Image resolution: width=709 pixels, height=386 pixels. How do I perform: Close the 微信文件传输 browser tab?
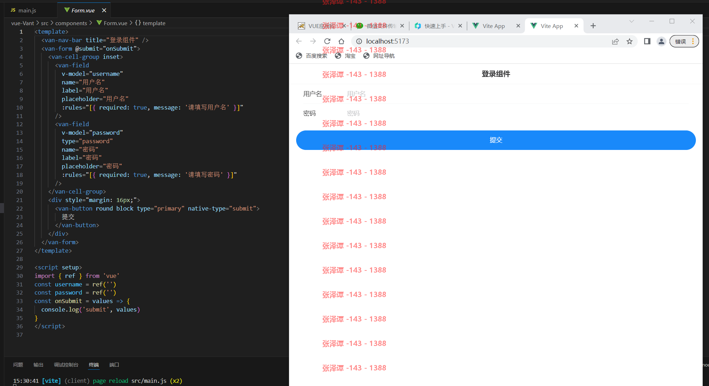pos(402,26)
